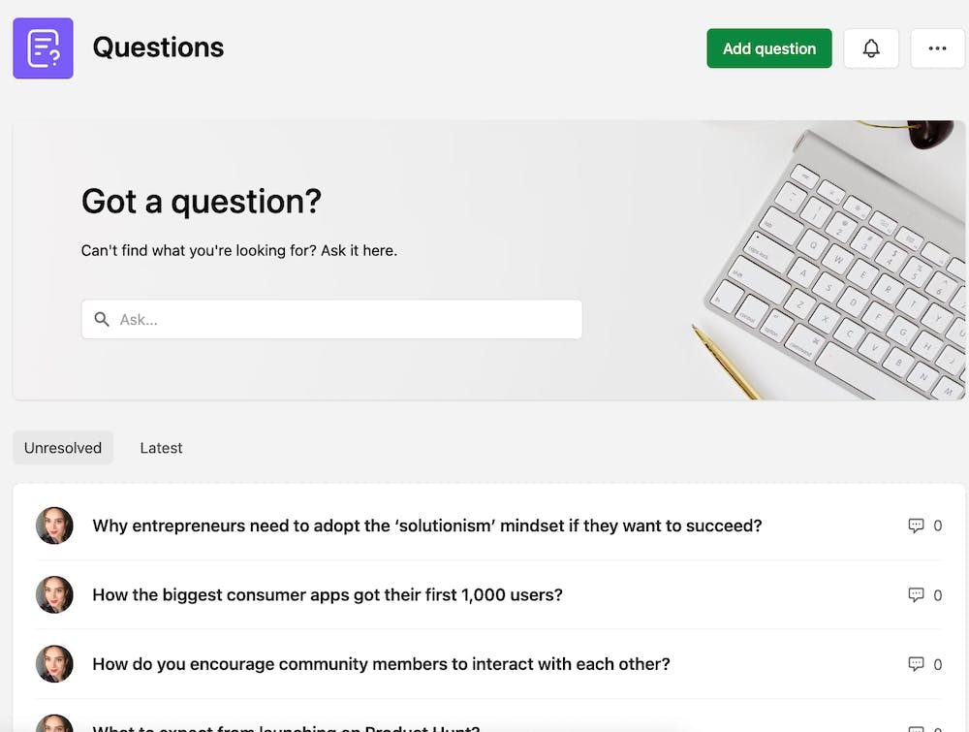Screen dimensions: 969x732
Task: Open the Product Hunt launch question
Action: (286, 727)
